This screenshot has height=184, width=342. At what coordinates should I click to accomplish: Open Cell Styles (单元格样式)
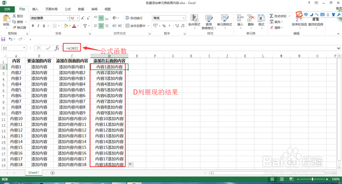(x=224, y=22)
